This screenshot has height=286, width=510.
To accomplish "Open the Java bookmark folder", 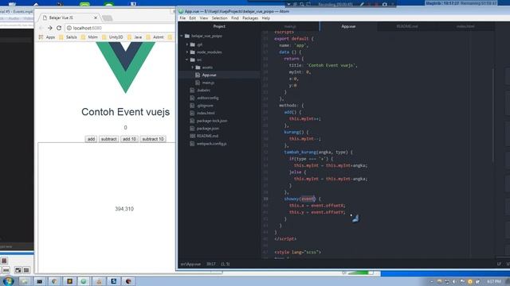I will [135, 37].
